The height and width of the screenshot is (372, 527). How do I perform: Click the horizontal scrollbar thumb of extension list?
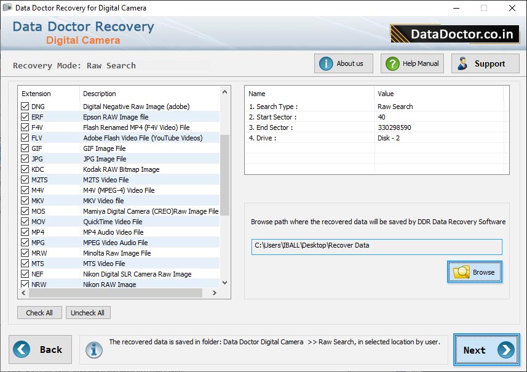116,293
